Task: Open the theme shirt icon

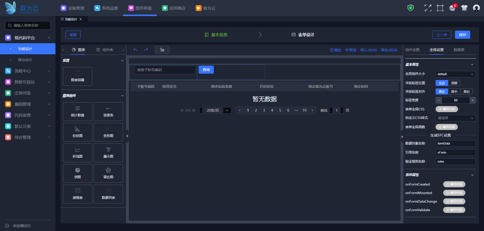Action: coord(464,8)
